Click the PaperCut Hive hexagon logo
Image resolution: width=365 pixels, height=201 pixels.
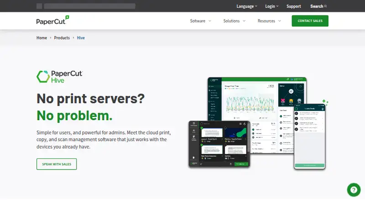click(43, 77)
